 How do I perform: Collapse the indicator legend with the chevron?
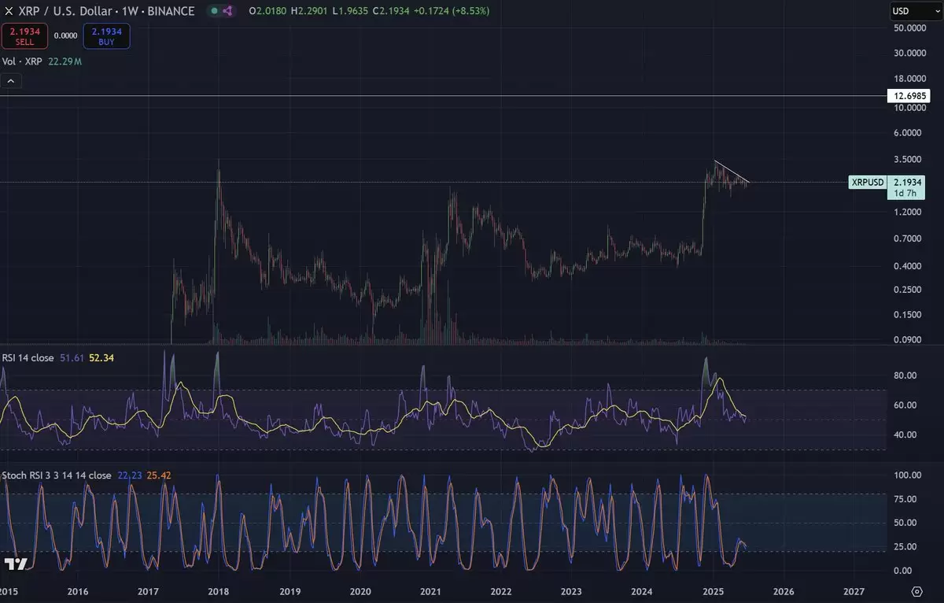pos(11,80)
